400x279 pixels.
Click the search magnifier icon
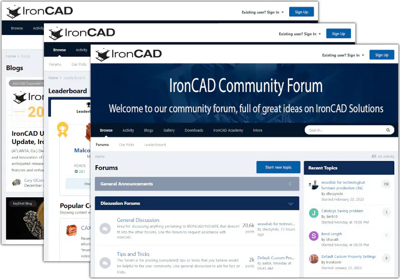[388, 130]
